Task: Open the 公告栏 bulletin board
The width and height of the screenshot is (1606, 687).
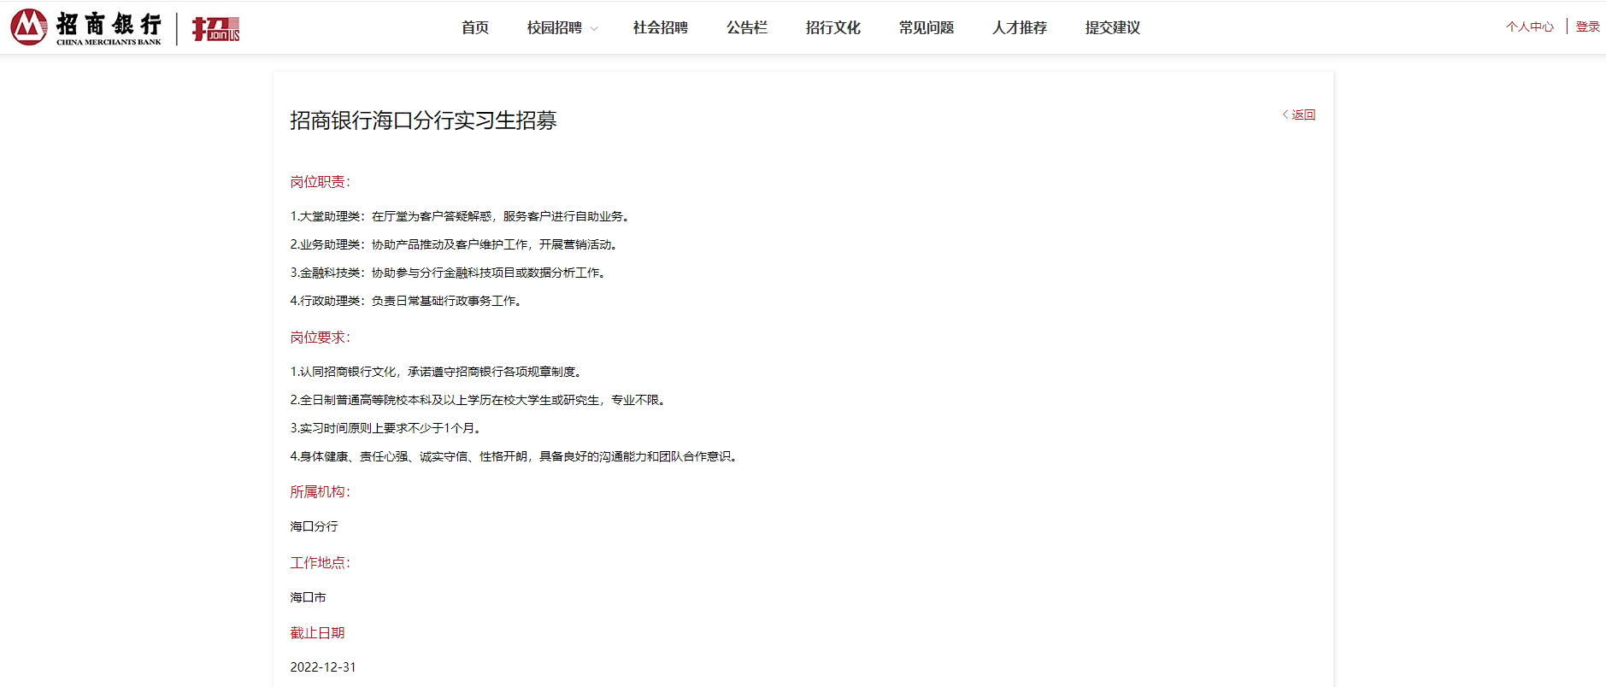Action: [x=746, y=28]
